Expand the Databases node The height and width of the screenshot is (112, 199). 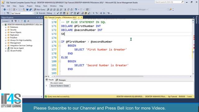6,27
